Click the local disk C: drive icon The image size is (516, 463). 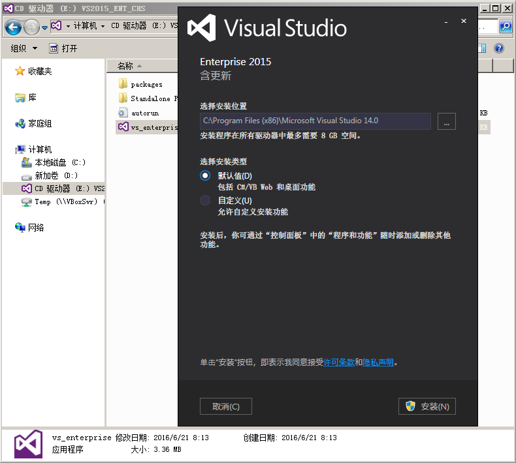[27, 162]
